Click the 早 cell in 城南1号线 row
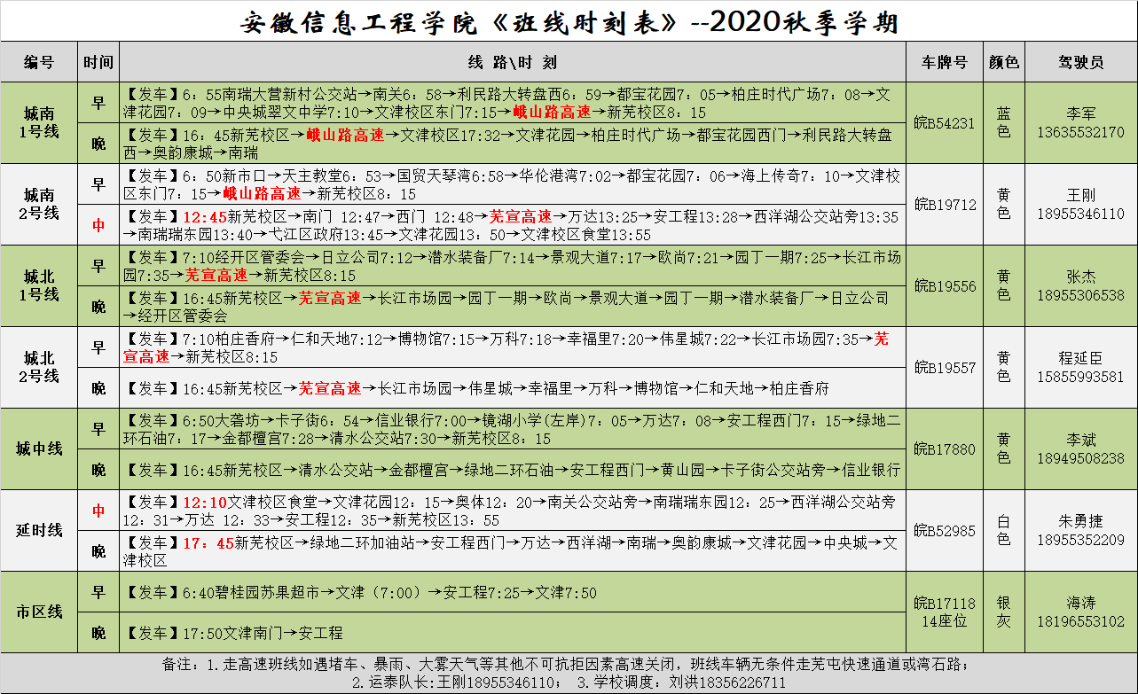Image resolution: width=1138 pixels, height=694 pixels. pyautogui.click(x=98, y=103)
